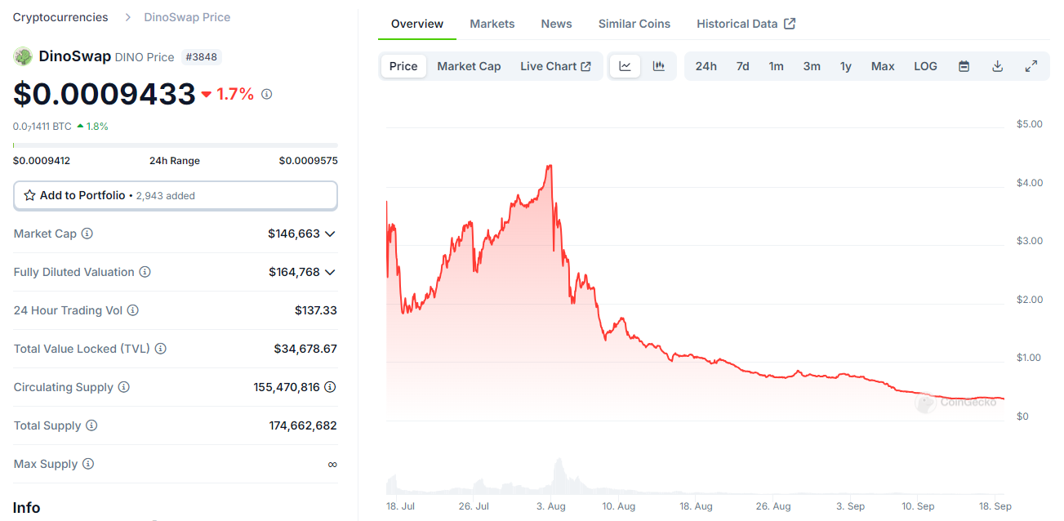Open the Similar Coins tab
The height and width of the screenshot is (521, 1064).
[634, 24]
